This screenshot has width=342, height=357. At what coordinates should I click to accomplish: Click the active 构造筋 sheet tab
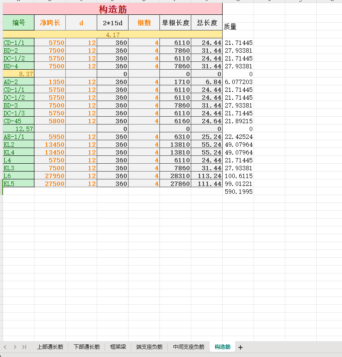pos(222,347)
